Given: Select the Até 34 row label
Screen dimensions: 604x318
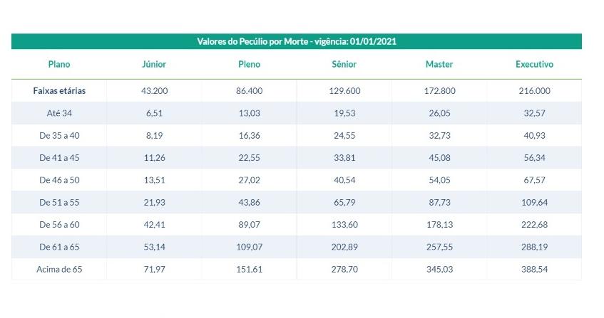Looking at the screenshot, I should click(59, 113).
